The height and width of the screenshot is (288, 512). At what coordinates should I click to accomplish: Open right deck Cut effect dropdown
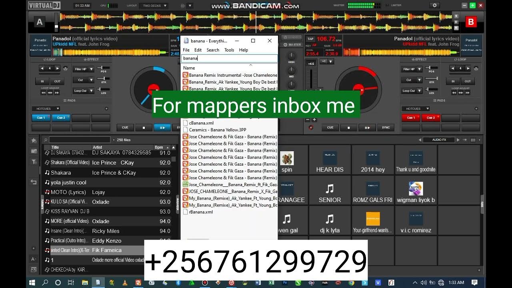pyautogui.click(x=411, y=80)
